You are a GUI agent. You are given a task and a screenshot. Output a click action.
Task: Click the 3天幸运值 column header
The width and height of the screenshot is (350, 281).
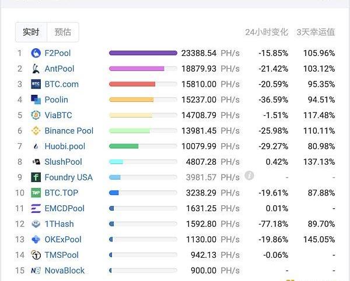(316, 32)
